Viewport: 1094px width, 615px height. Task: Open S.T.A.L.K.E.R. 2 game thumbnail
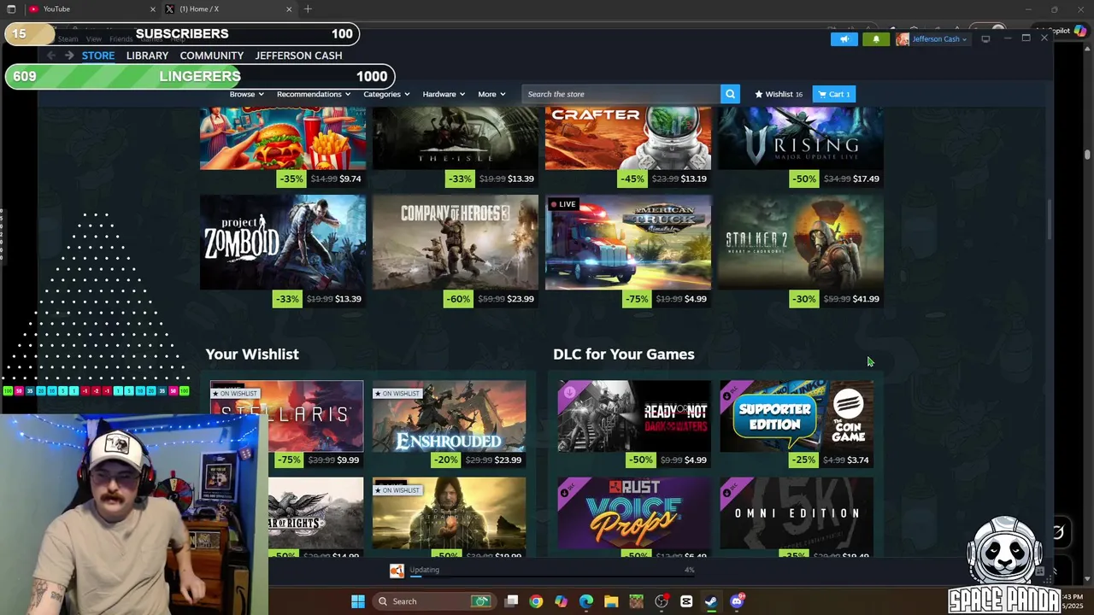[x=801, y=243]
